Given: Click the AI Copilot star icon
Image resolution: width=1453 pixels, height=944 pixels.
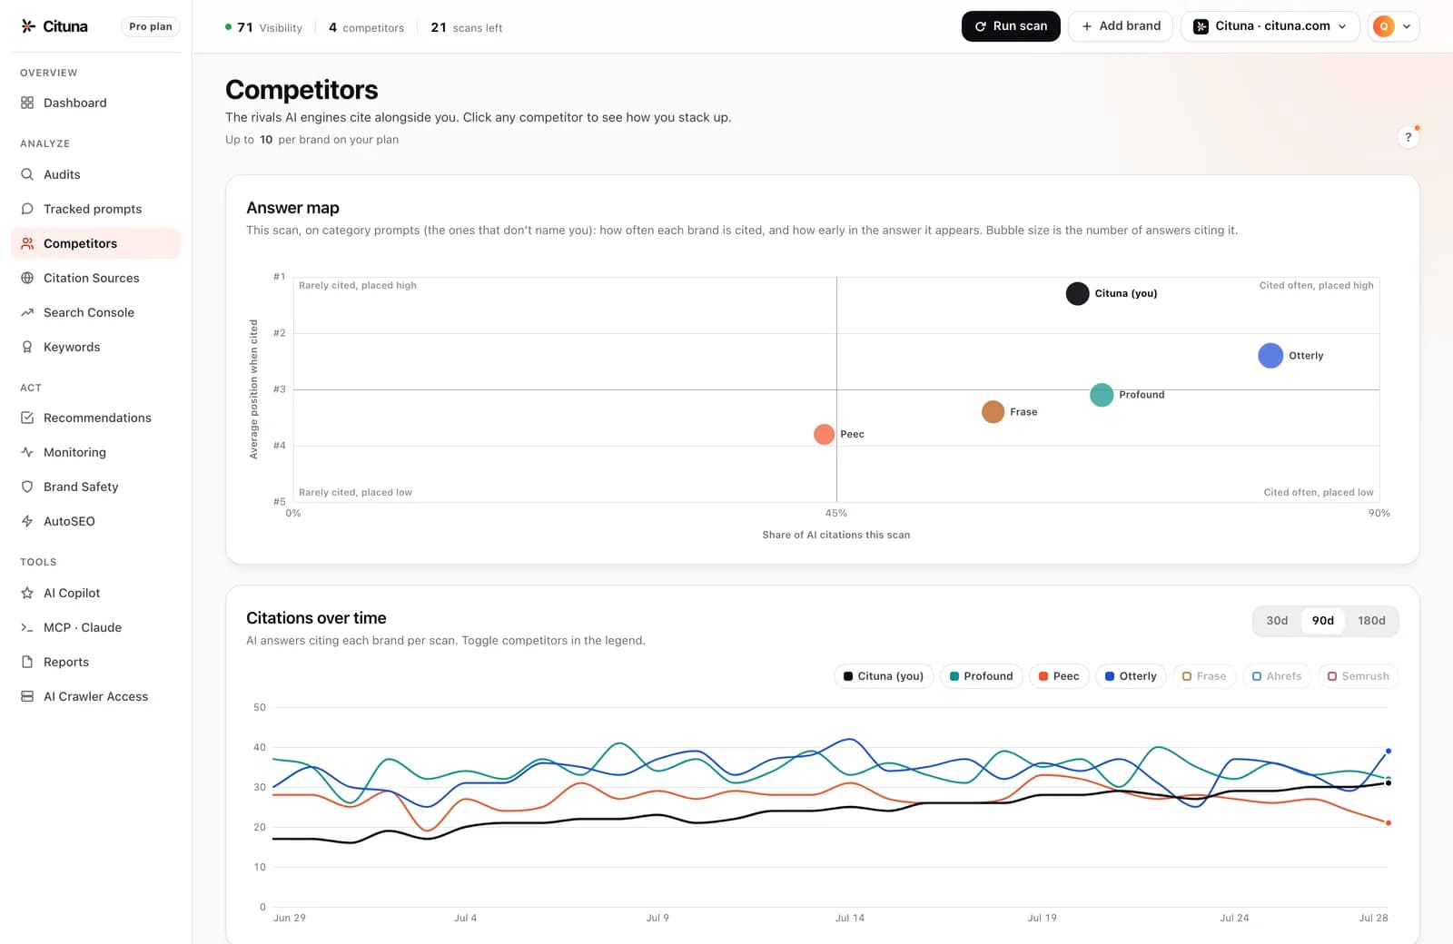Looking at the screenshot, I should pyautogui.click(x=27, y=593).
